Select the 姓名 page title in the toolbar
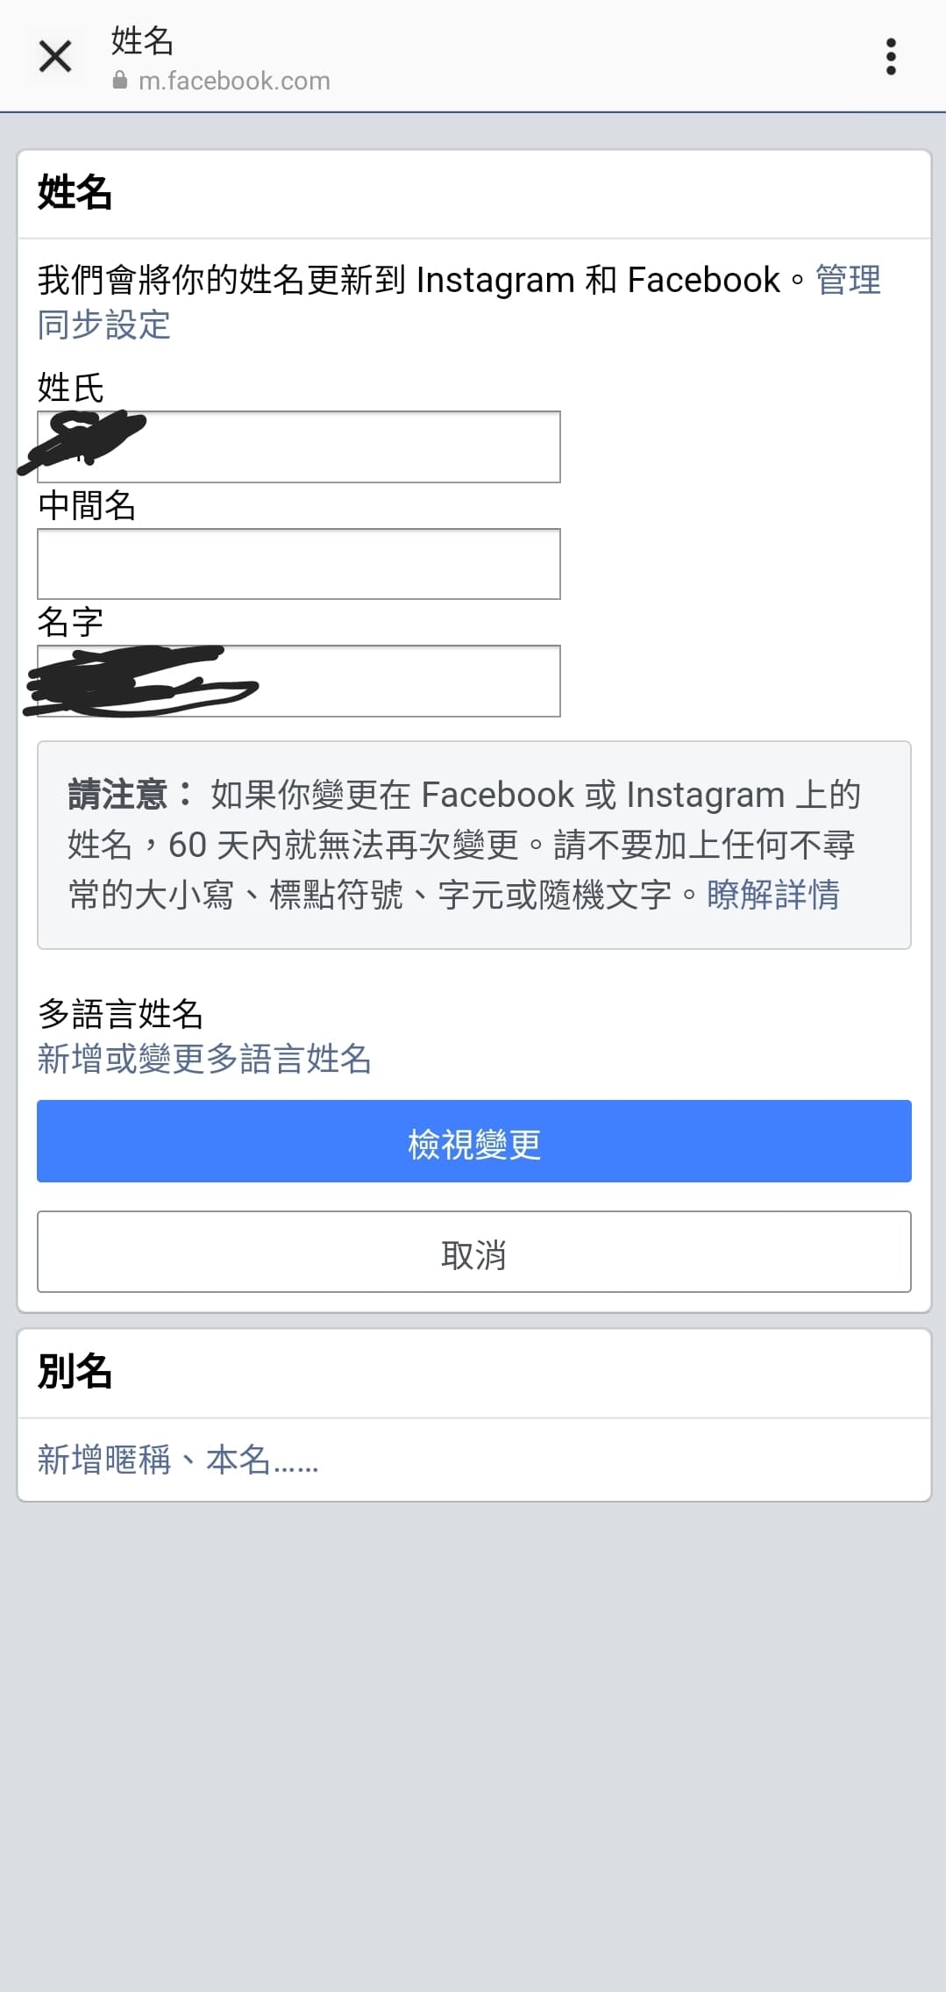 (x=140, y=39)
